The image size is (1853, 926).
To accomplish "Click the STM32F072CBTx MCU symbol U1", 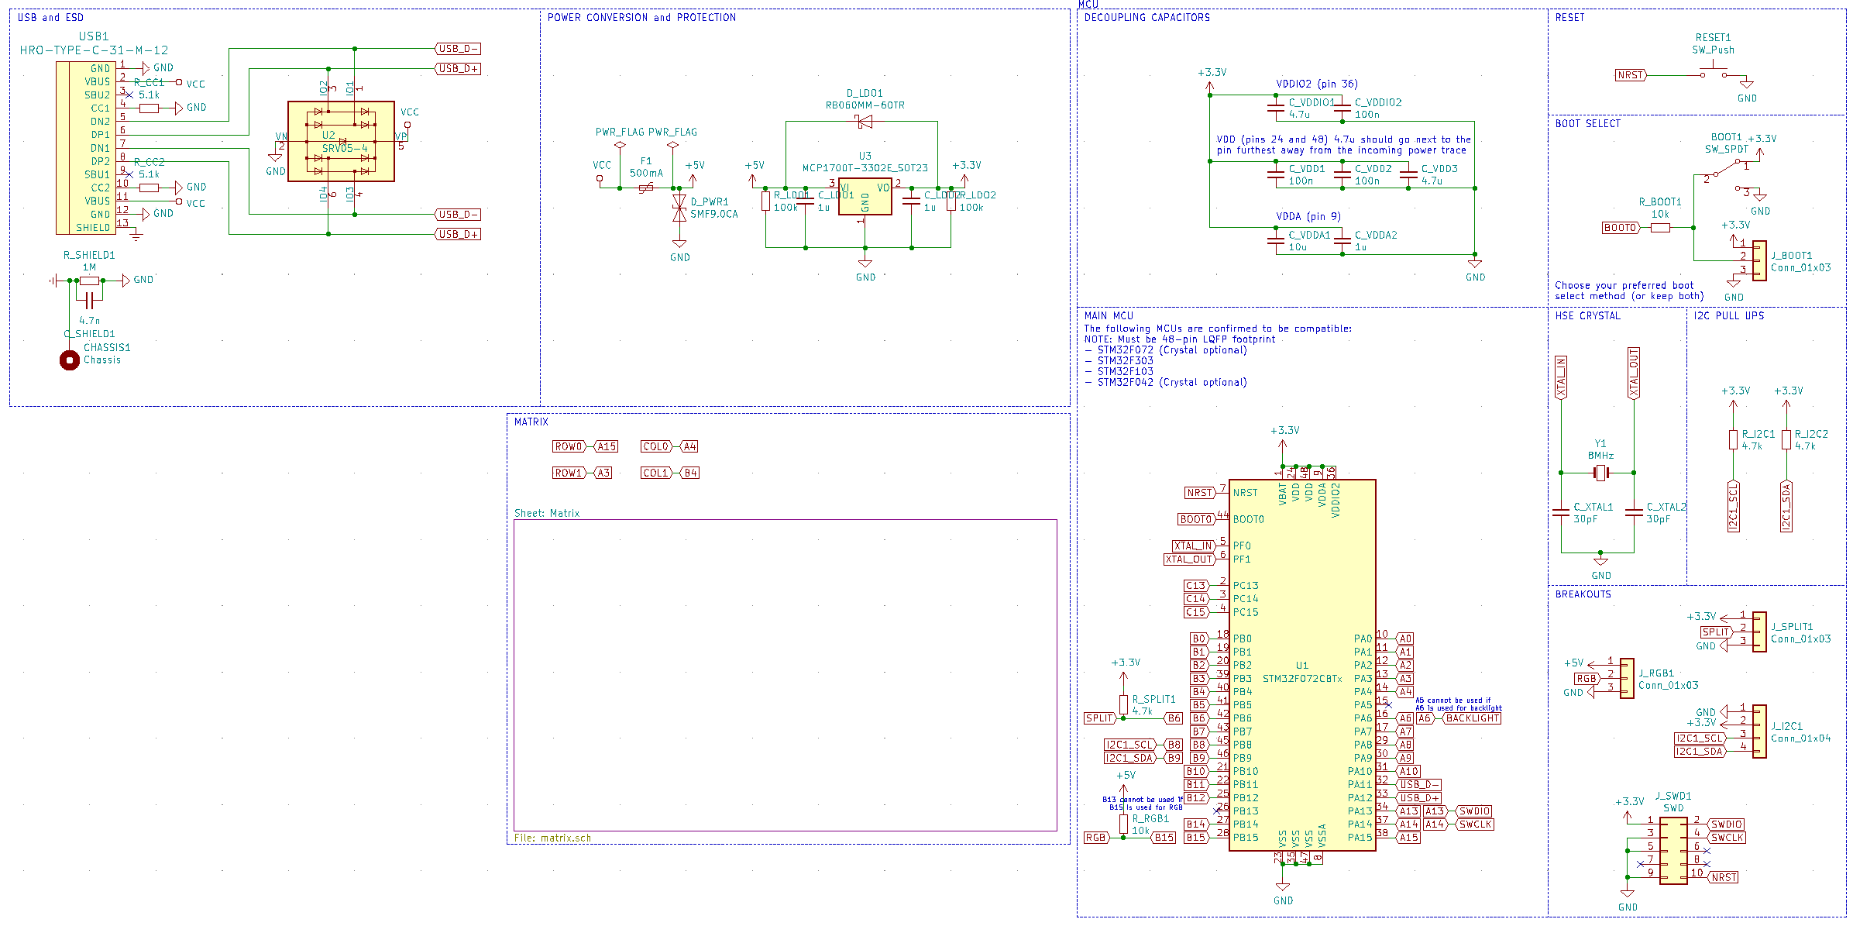I will click(1301, 697).
